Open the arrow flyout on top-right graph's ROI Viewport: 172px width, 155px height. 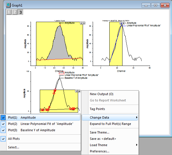click(124, 23)
